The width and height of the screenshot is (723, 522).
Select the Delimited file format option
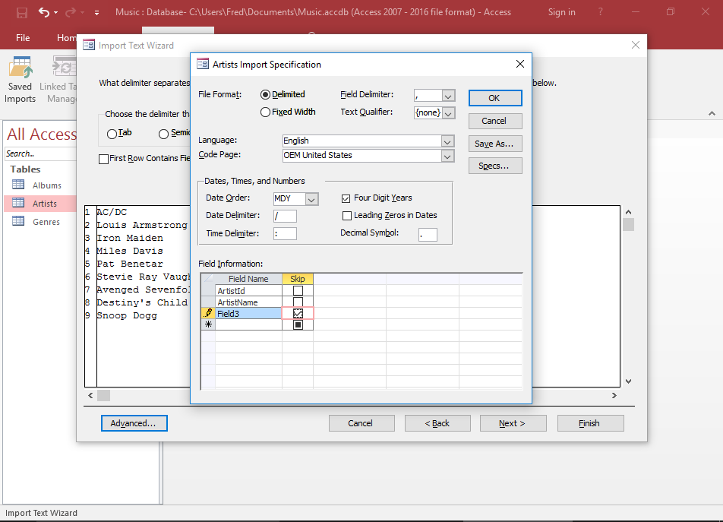coord(265,94)
